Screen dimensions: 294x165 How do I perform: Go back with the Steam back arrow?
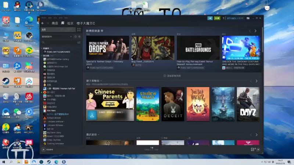click(x=43, y=23)
